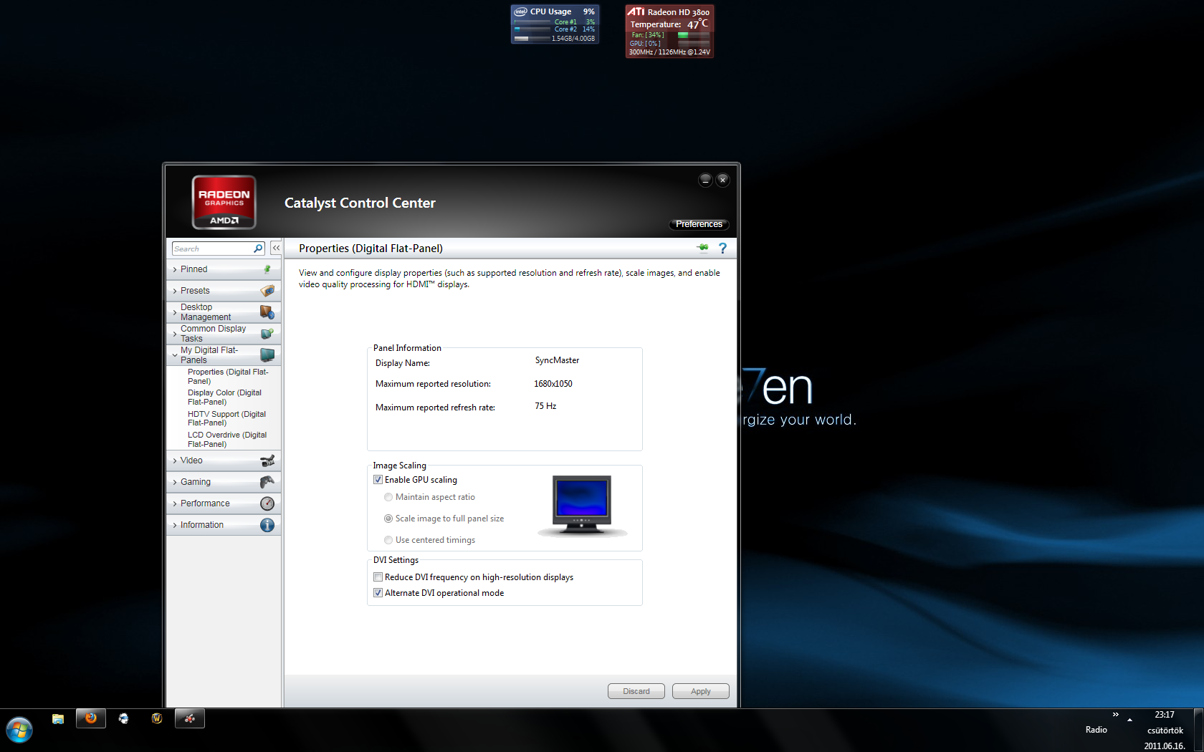The image size is (1204, 752).
Task: Enable Reduce DVI frequency on high-resolution displays
Action: (x=378, y=577)
